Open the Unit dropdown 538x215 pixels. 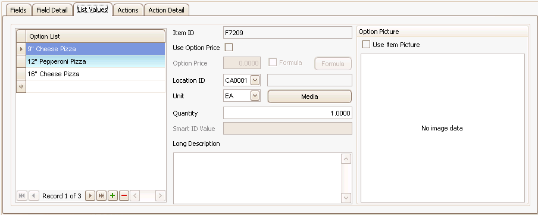[255, 96]
